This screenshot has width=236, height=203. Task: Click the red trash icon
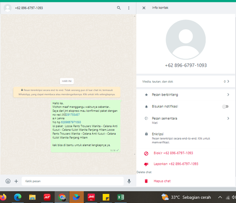point(146,181)
